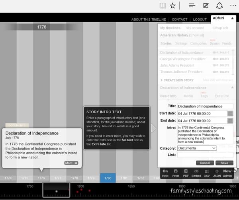
Task: Open the Categories tab
Action: pyautogui.click(x=198, y=43)
